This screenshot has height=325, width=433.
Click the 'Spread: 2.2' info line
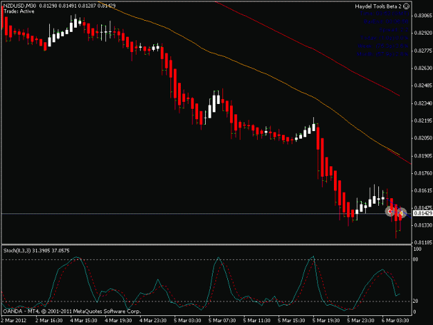coord(394,30)
